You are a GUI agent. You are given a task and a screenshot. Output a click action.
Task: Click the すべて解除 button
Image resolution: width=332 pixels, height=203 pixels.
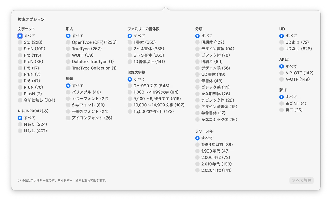(x=302, y=180)
